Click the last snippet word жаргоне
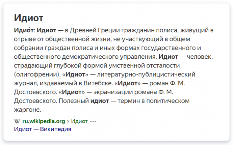Viewport: 233px width, 145px height. pyautogui.click(x=27, y=110)
